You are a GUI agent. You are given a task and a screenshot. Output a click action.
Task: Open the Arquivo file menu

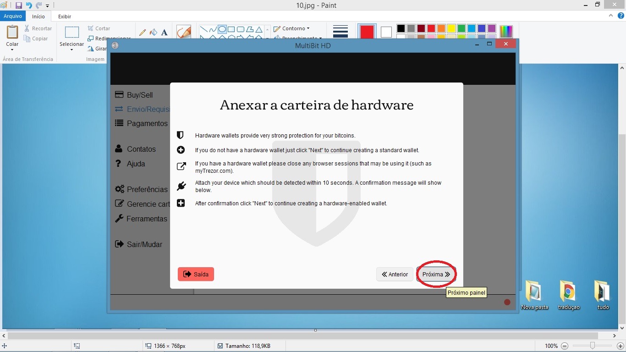[x=13, y=16]
